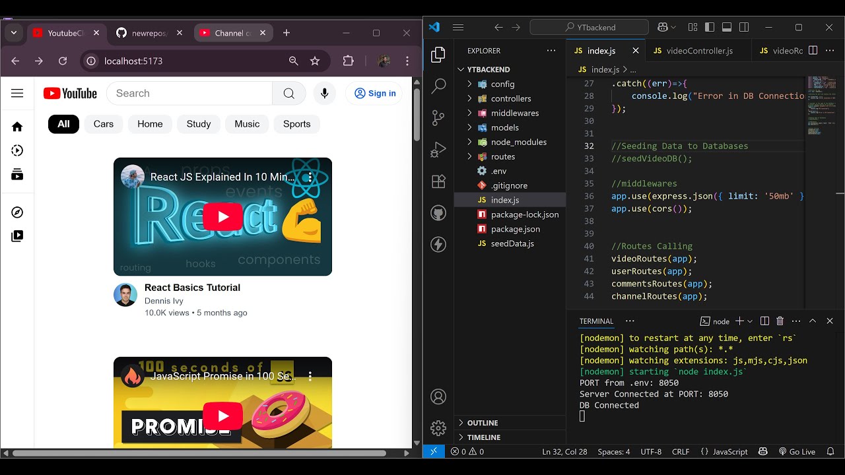Switch to videoController.js editor tab
This screenshot has width=845, height=475.
click(x=698, y=51)
